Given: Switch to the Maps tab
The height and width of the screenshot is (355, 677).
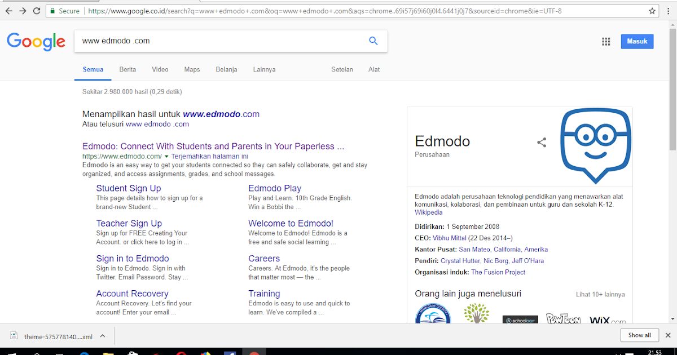Looking at the screenshot, I should click(192, 69).
